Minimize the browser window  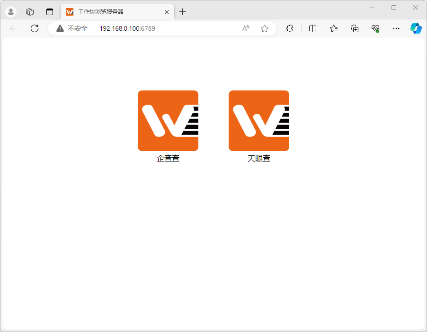coord(372,8)
